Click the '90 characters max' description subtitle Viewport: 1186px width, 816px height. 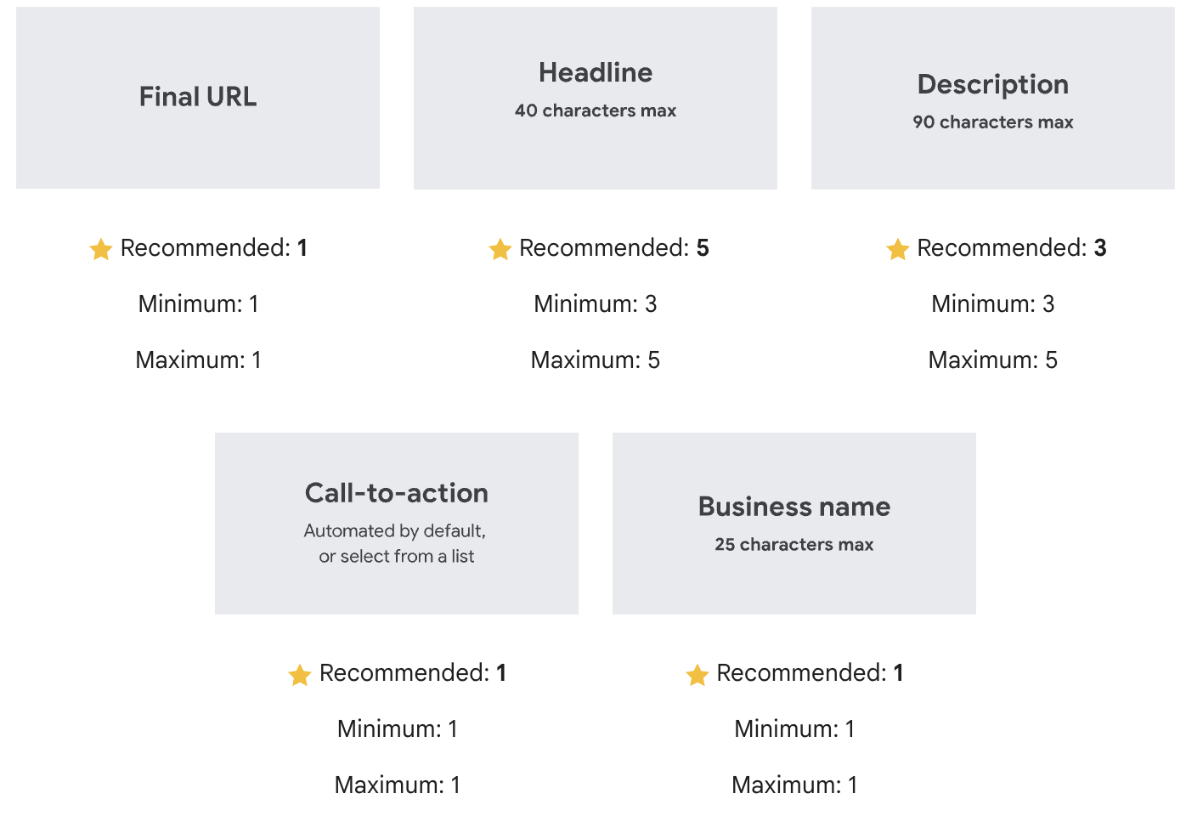coord(993,122)
